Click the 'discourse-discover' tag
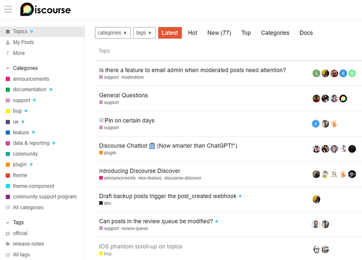The height and width of the screenshot is (260, 362). 183,178
